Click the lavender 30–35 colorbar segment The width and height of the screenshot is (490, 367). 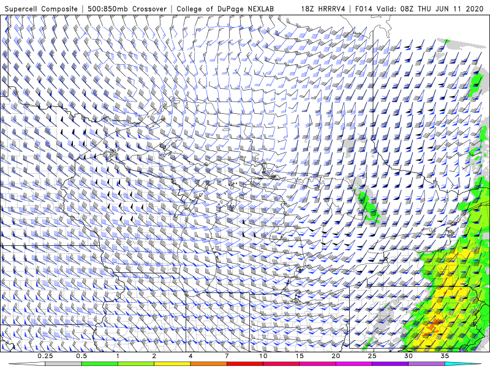426,364
